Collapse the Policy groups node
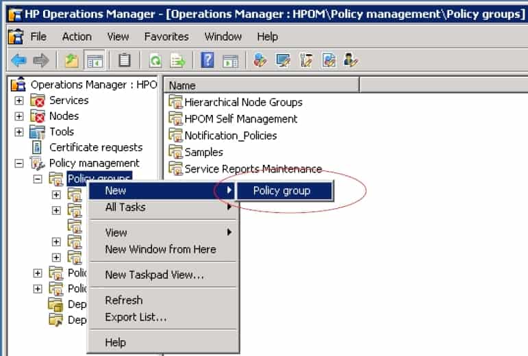This screenshot has height=356, width=528. (x=38, y=179)
